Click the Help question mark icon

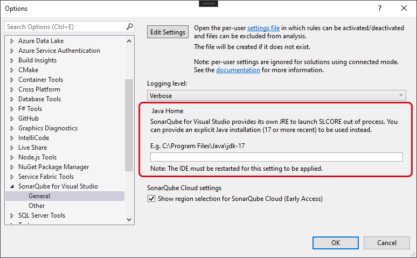[x=380, y=8]
